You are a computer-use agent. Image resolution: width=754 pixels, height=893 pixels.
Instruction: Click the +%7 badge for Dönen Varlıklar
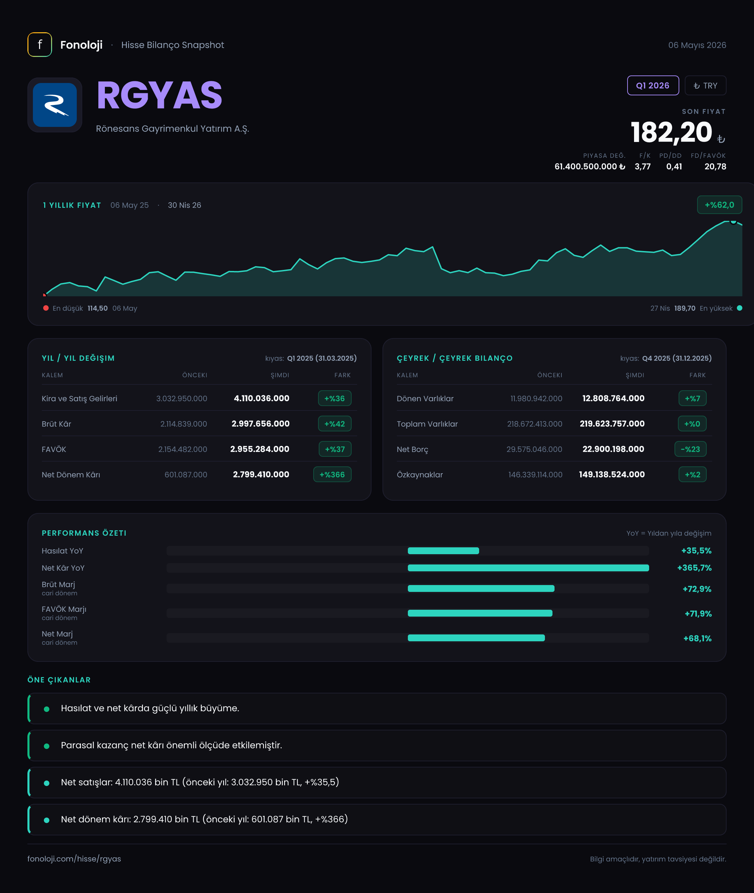(692, 398)
